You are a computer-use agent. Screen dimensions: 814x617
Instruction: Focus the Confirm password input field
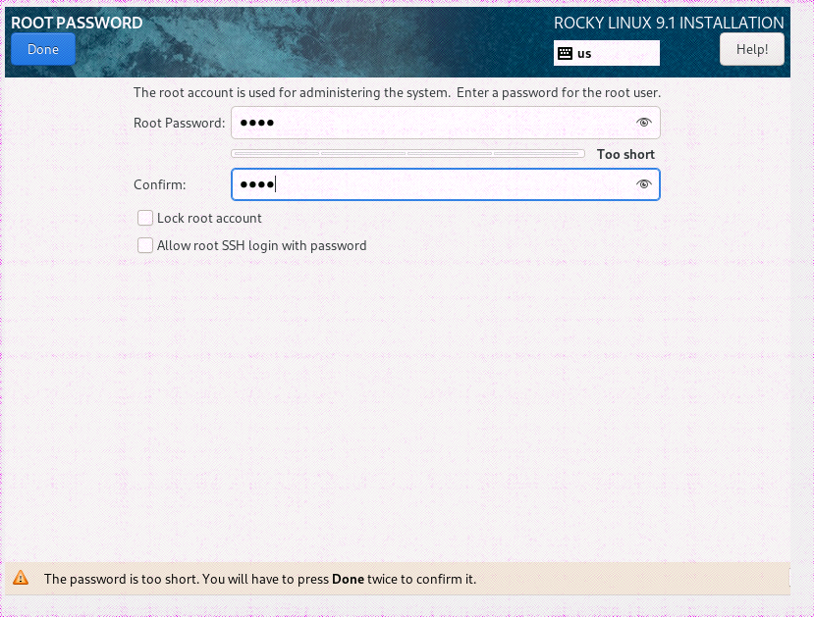click(446, 184)
